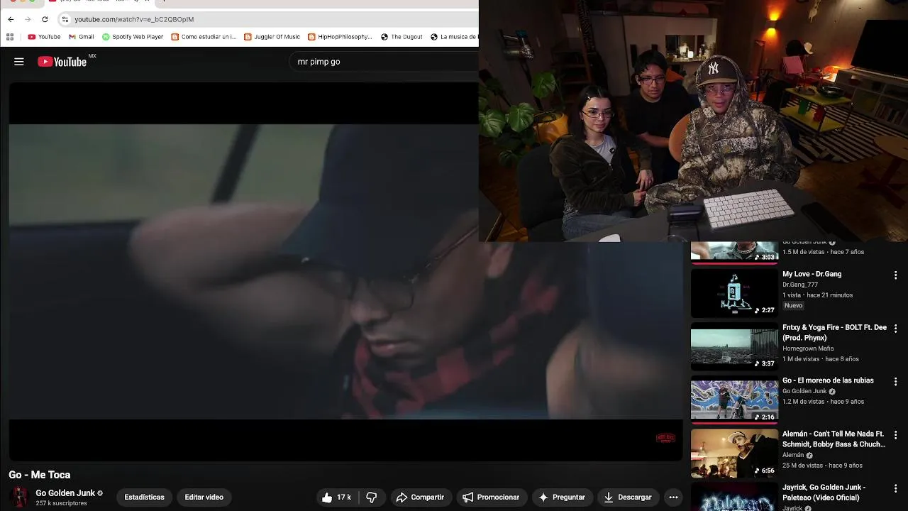Click 'Dr.Gang_777' channel name

click(800, 285)
